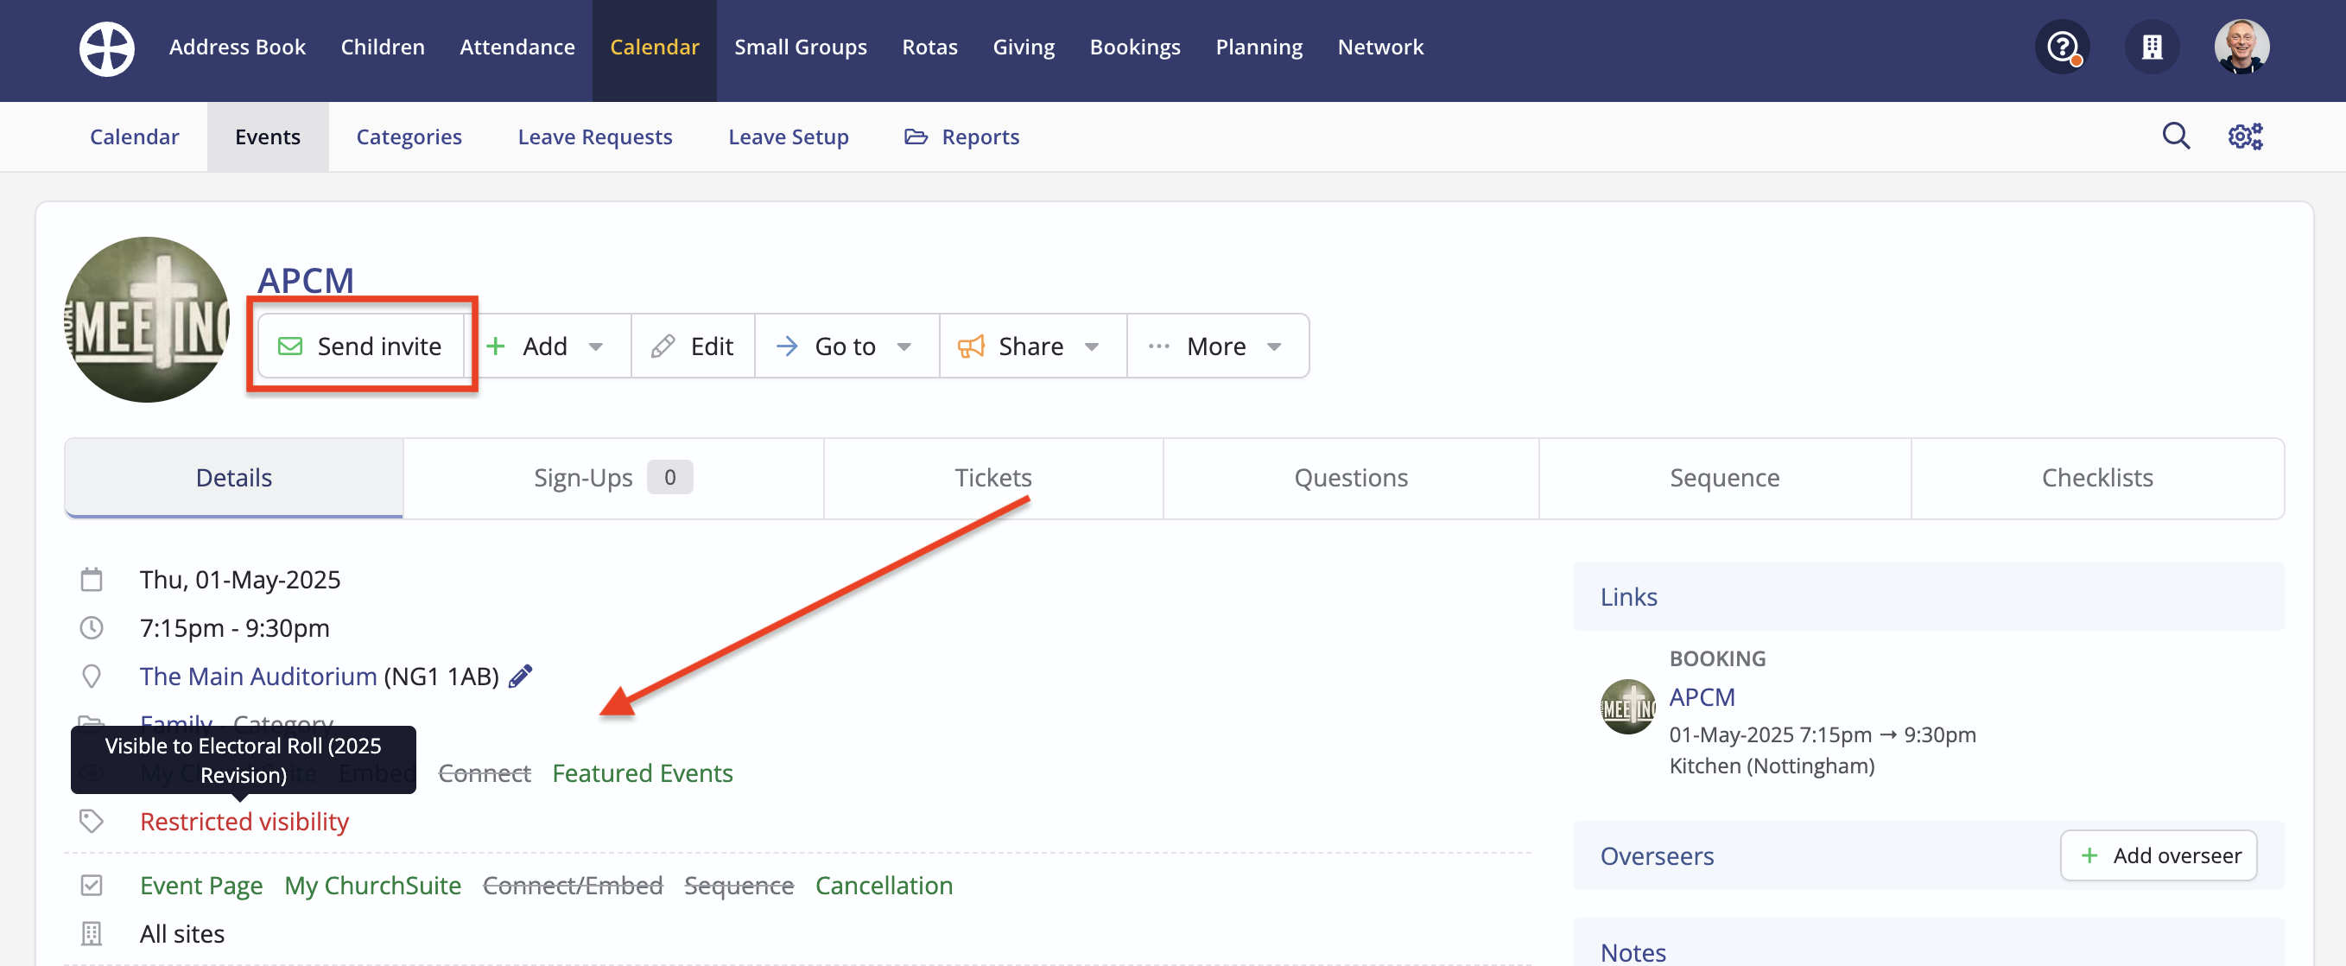2346x966 pixels.
Task: Click the clock icon beside 7:15pm
Action: (x=91, y=628)
